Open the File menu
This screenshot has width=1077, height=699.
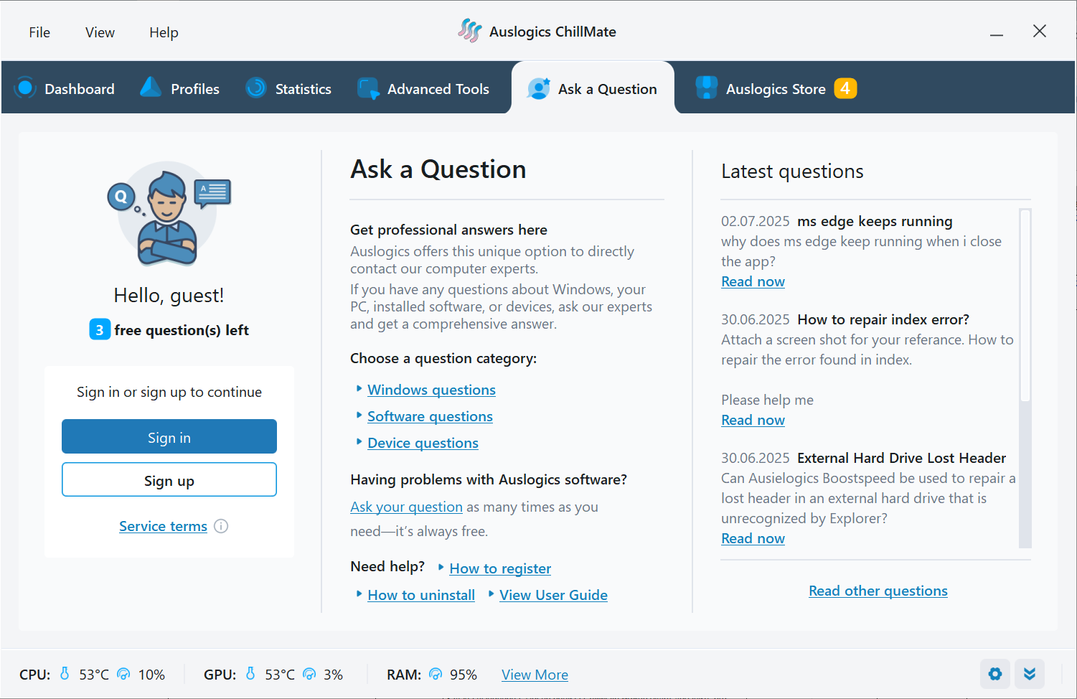(39, 32)
